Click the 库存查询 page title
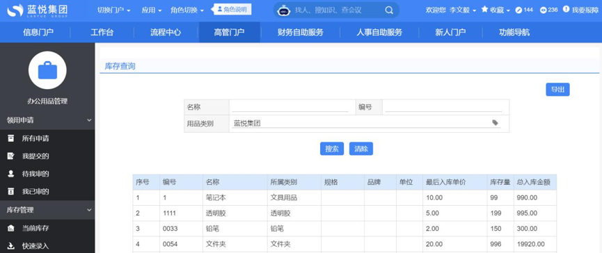 [120, 66]
